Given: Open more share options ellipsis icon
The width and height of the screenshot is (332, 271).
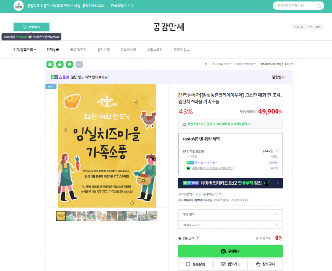Looking at the screenshot, I should click(79, 64).
